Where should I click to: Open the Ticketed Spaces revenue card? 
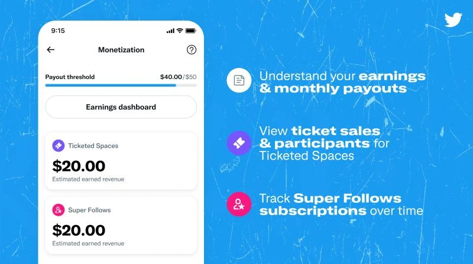[x=121, y=161]
